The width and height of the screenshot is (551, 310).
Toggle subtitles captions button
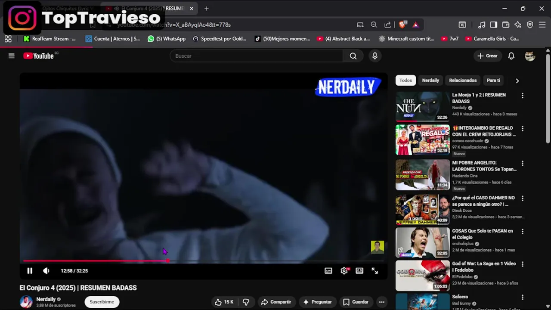pos(328,271)
